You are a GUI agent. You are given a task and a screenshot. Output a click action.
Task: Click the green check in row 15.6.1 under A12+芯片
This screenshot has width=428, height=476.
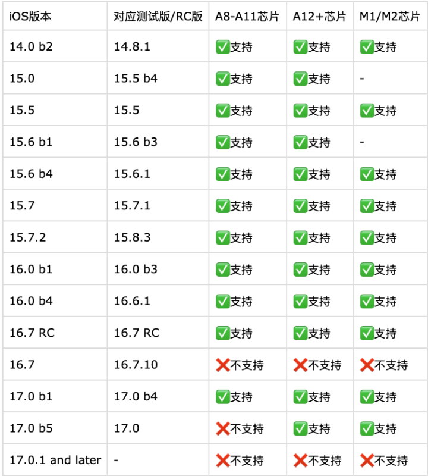[x=300, y=174]
